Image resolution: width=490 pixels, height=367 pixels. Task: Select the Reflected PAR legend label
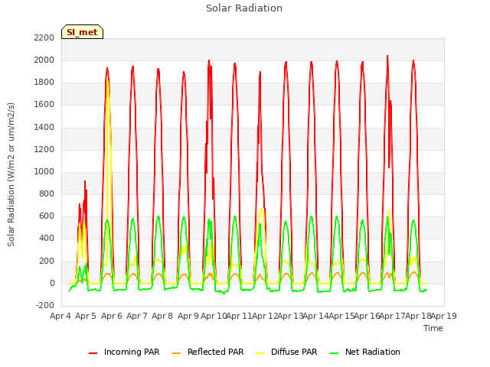click(215, 352)
